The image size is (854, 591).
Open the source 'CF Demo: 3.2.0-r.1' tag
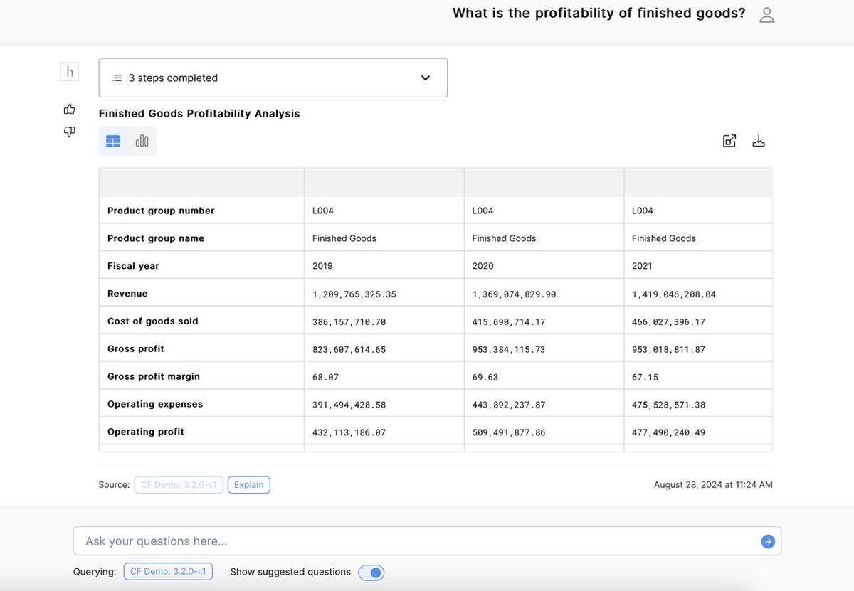click(x=179, y=485)
